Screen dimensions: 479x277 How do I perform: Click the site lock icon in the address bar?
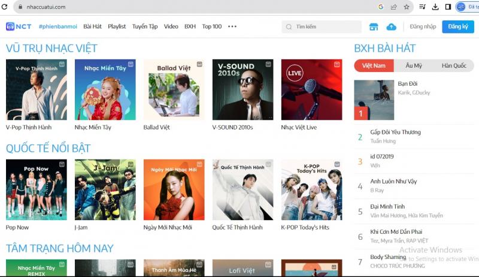pos(20,7)
